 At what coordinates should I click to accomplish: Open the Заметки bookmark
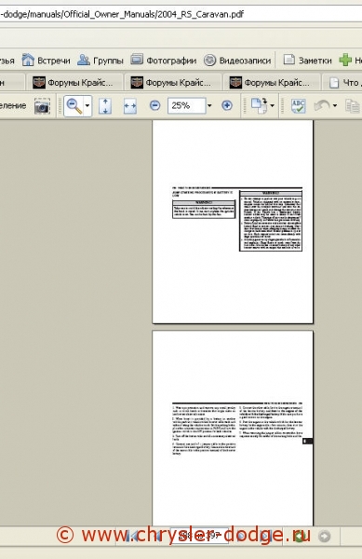click(307, 61)
